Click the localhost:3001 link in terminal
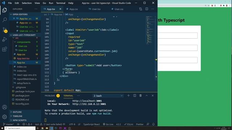 [87, 101]
